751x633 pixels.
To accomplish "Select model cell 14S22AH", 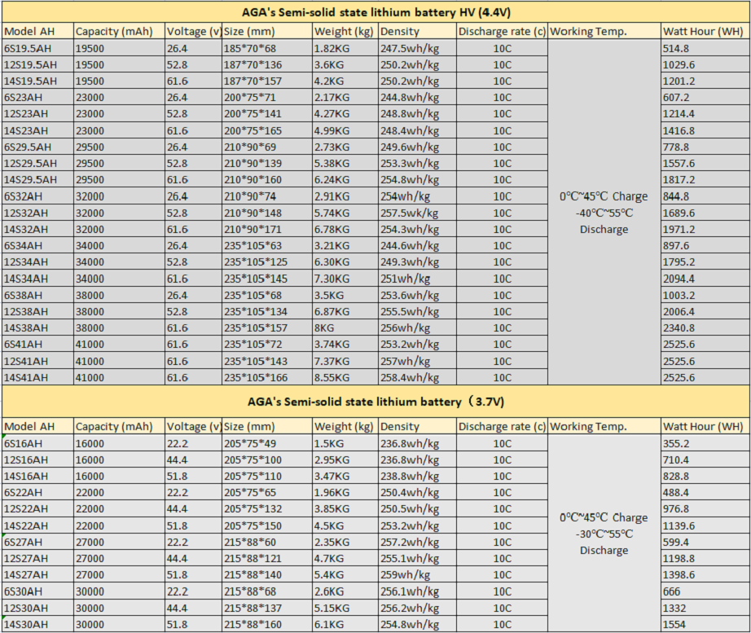I will [37, 525].
